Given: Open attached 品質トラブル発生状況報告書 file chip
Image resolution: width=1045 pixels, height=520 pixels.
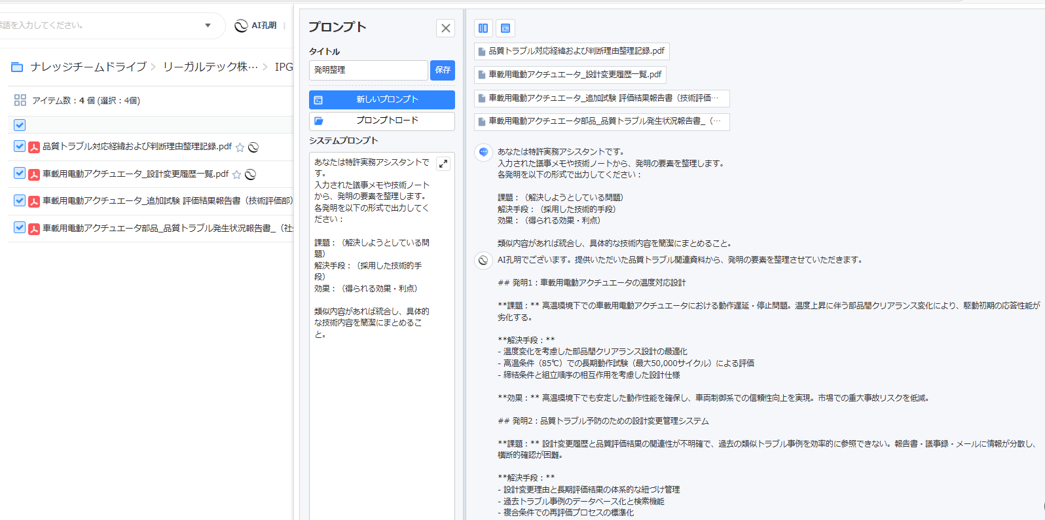Looking at the screenshot, I should point(601,121).
